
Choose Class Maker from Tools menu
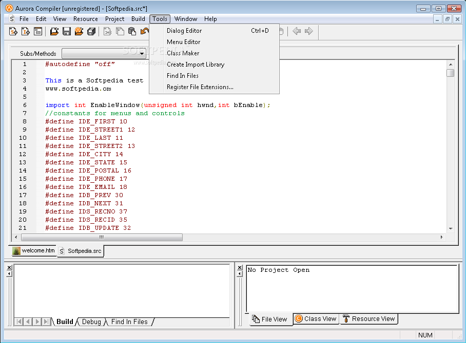(x=215, y=53)
